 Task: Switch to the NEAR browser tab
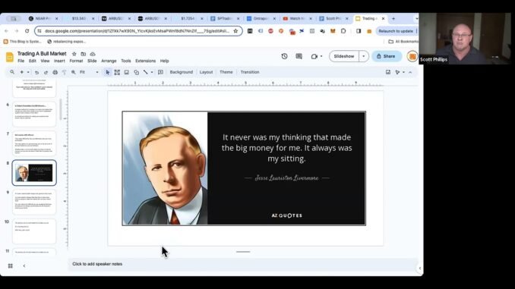(x=43, y=19)
